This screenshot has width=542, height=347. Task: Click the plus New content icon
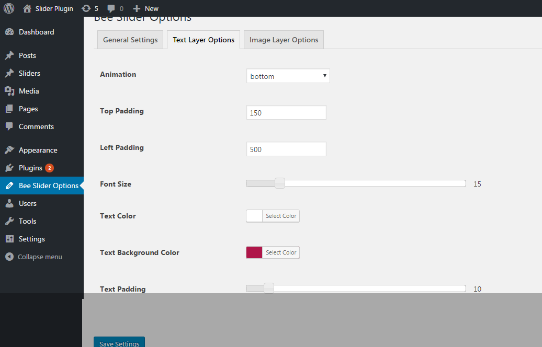pos(137,9)
